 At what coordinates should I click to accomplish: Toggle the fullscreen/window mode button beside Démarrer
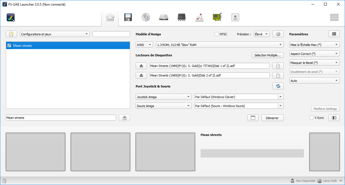pos(253,118)
